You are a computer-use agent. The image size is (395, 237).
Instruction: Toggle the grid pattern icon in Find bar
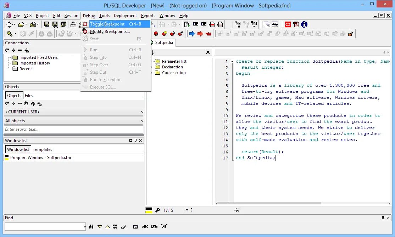tap(115, 227)
